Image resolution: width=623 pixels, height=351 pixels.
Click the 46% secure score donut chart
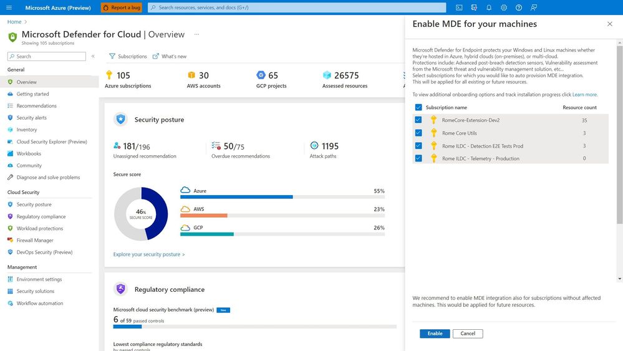(141, 214)
